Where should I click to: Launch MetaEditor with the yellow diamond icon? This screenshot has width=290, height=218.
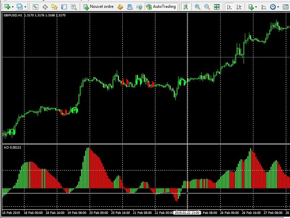click(120, 7)
